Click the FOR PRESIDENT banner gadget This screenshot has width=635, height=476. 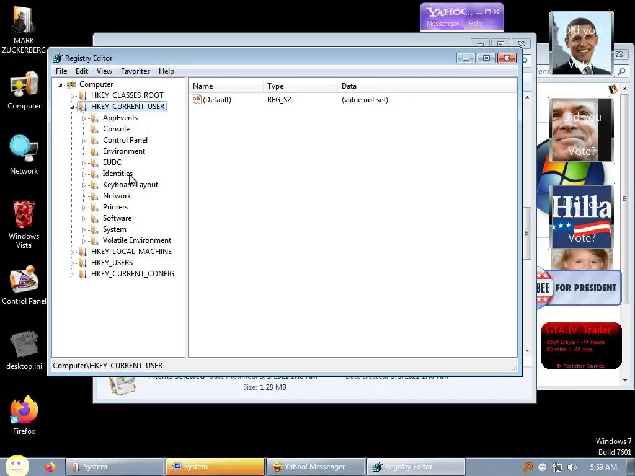click(579, 288)
